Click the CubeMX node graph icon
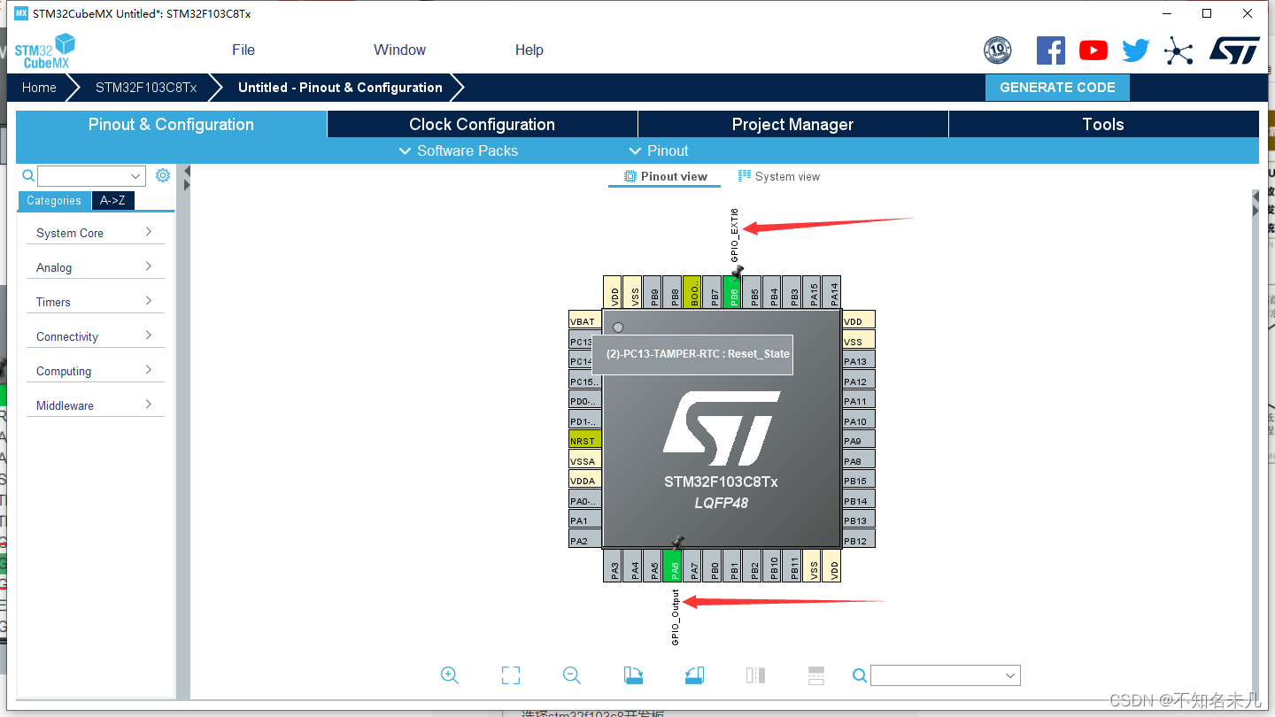Viewport: 1275px width, 717px height. pyautogui.click(x=1178, y=50)
